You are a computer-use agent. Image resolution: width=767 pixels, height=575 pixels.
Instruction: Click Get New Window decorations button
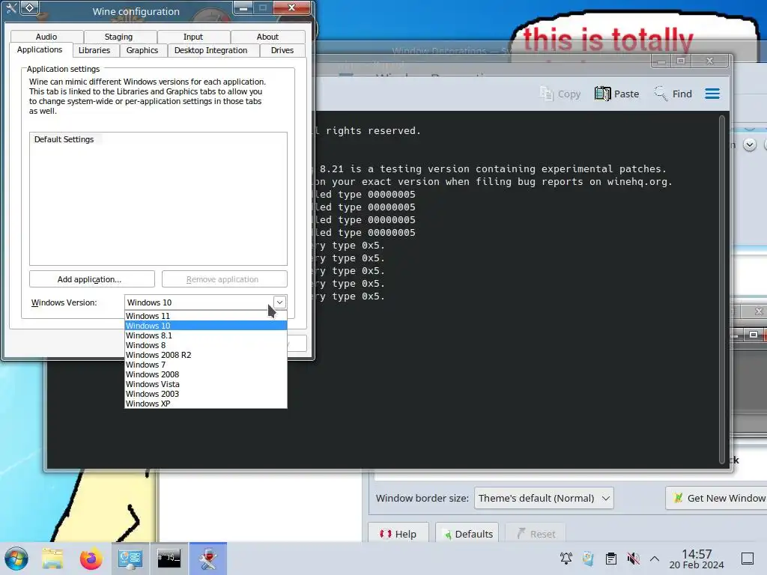click(x=716, y=498)
